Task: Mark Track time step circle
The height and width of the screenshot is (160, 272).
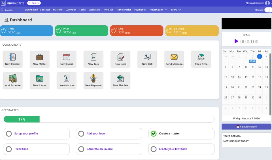Action: click(x=9, y=149)
